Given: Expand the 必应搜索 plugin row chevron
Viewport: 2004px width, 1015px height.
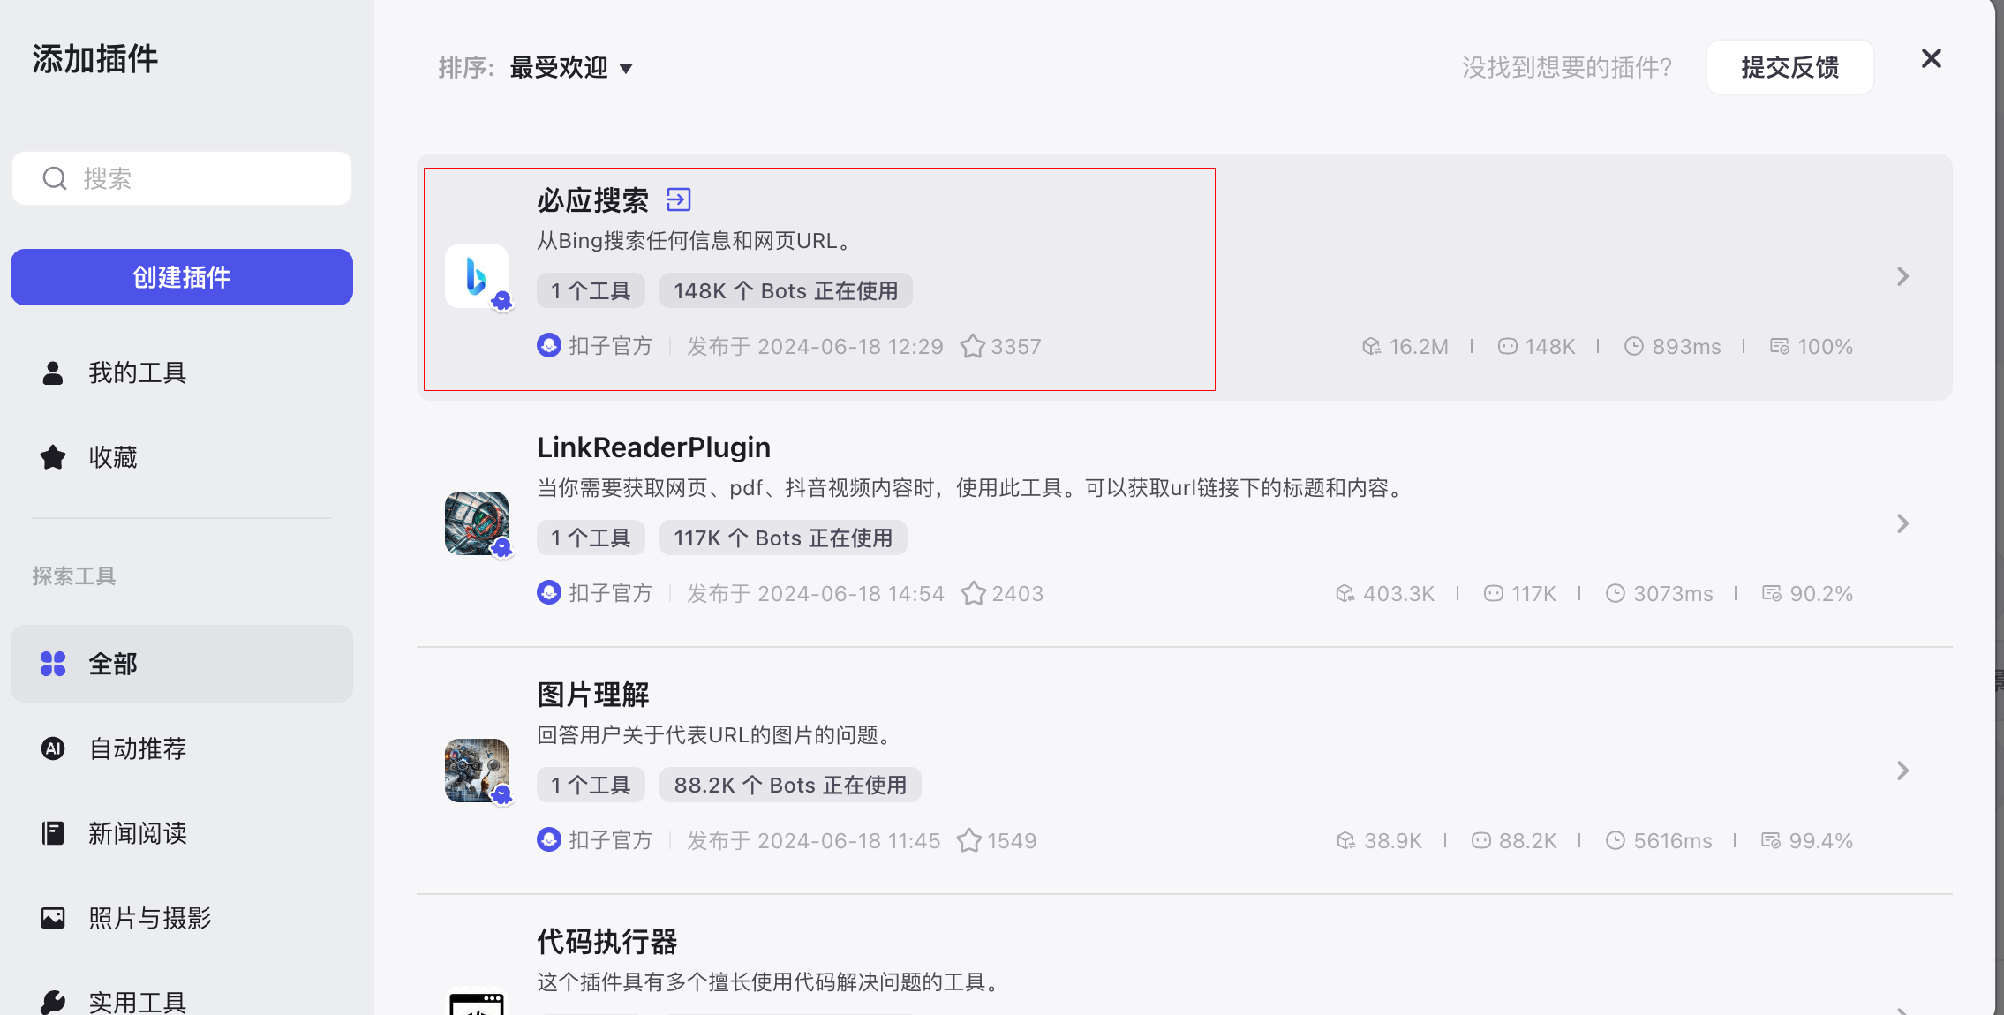Looking at the screenshot, I should 1902,276.
